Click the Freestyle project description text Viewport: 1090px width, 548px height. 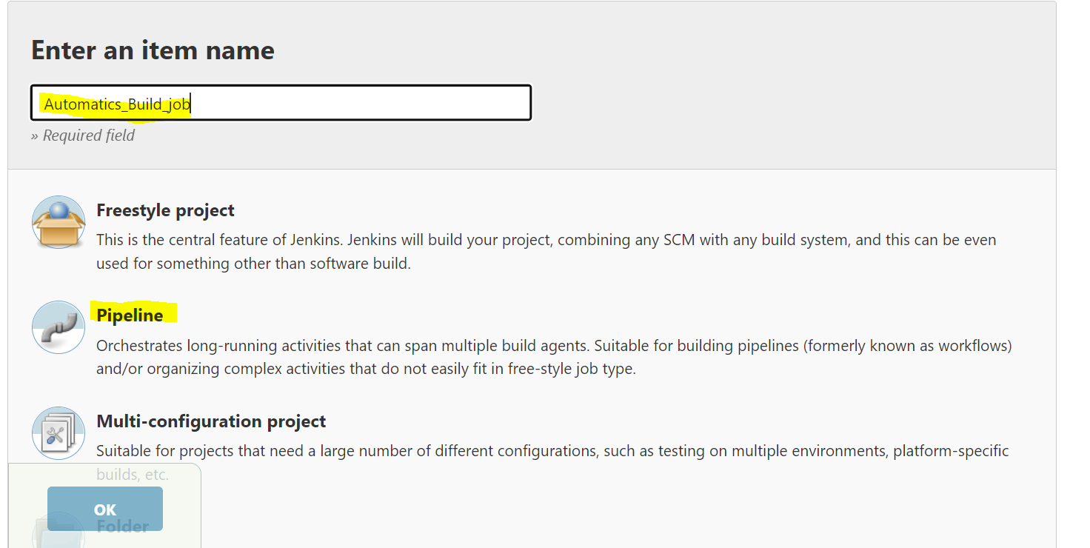[546, 241]
